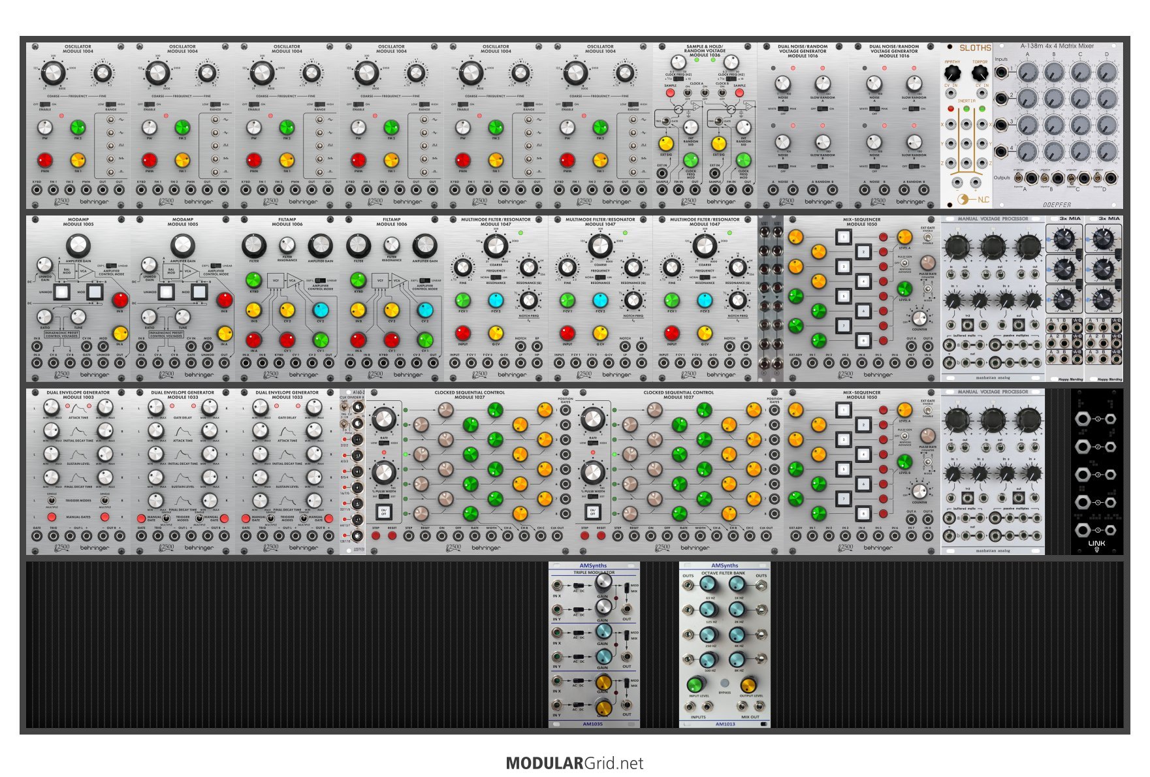The height and width of the screenshot is (777, 1150).
Task: Click the "OCTAVE FILTER BANK" heading
Action: [x=724, y=573]
